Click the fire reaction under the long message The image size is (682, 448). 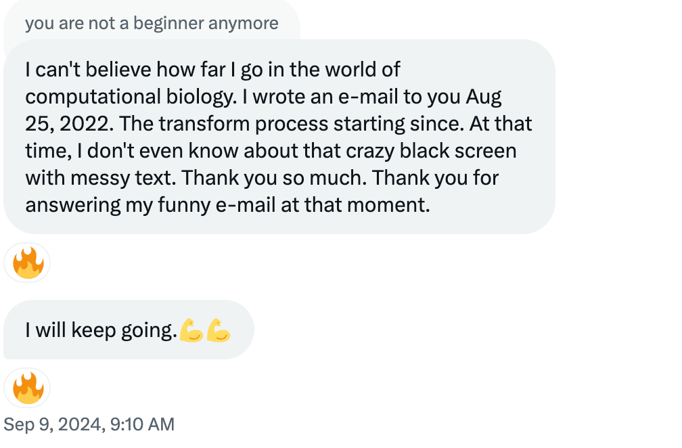tap(27, 263)
